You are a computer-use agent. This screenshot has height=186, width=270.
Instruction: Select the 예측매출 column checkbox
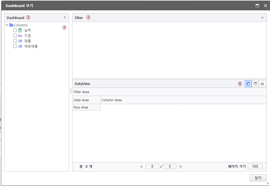(x=15, y=46)
